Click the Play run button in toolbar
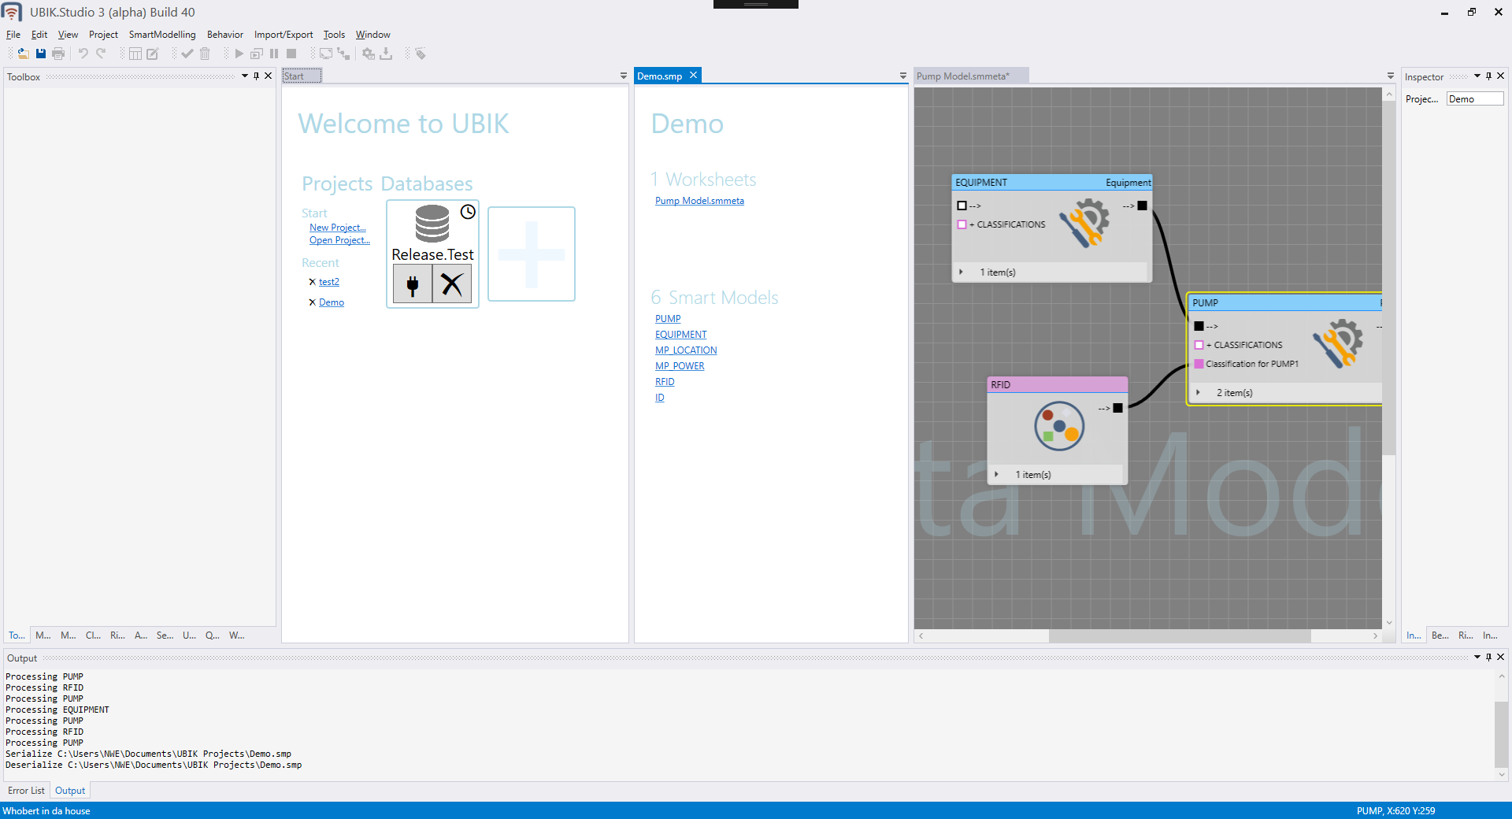The image size is (1512, 819). 239,54
